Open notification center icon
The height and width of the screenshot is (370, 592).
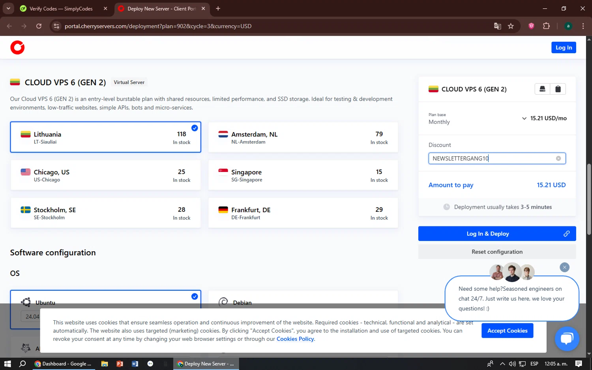point(579,364)
